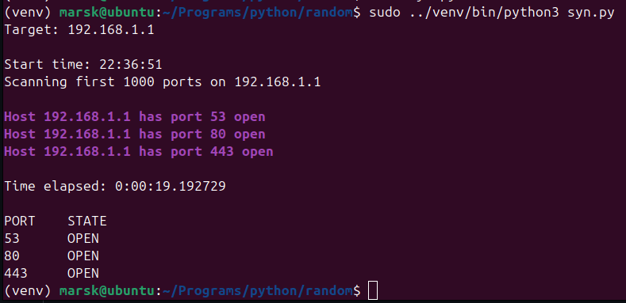Click the OPEN state beside port 53

tap(83, 238)
